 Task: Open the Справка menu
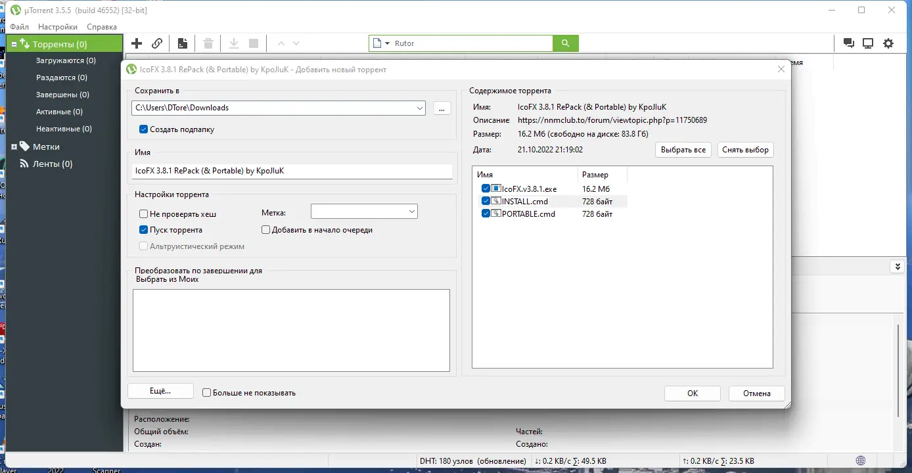point(102,27)
